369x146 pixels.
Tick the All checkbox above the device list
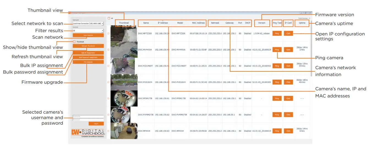pyautogui.click(x=109, y=18)
